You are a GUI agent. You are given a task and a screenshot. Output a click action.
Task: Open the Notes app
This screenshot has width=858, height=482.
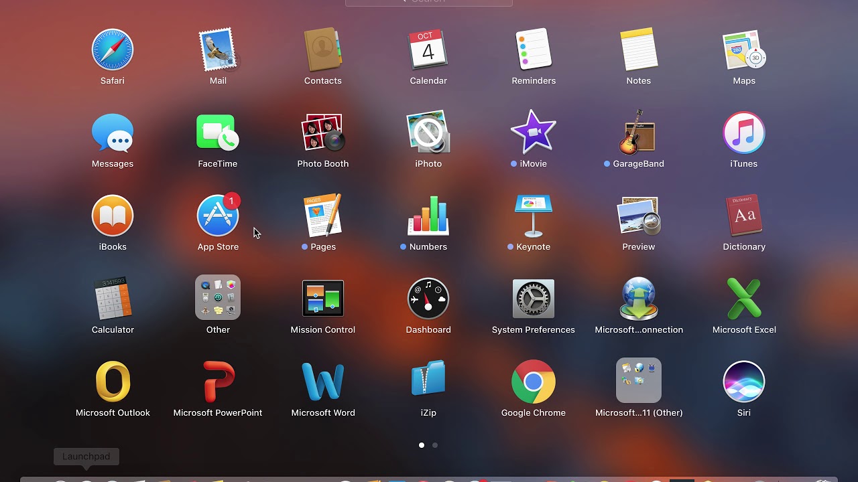[639, 50]
